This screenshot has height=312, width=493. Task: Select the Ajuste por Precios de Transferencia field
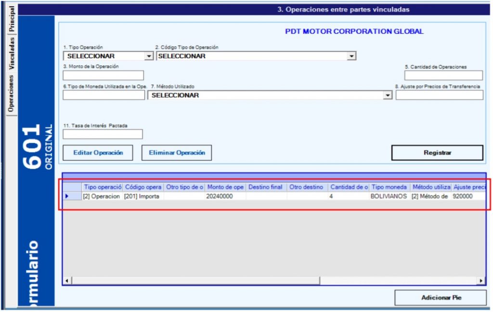(x=439, y=95)
